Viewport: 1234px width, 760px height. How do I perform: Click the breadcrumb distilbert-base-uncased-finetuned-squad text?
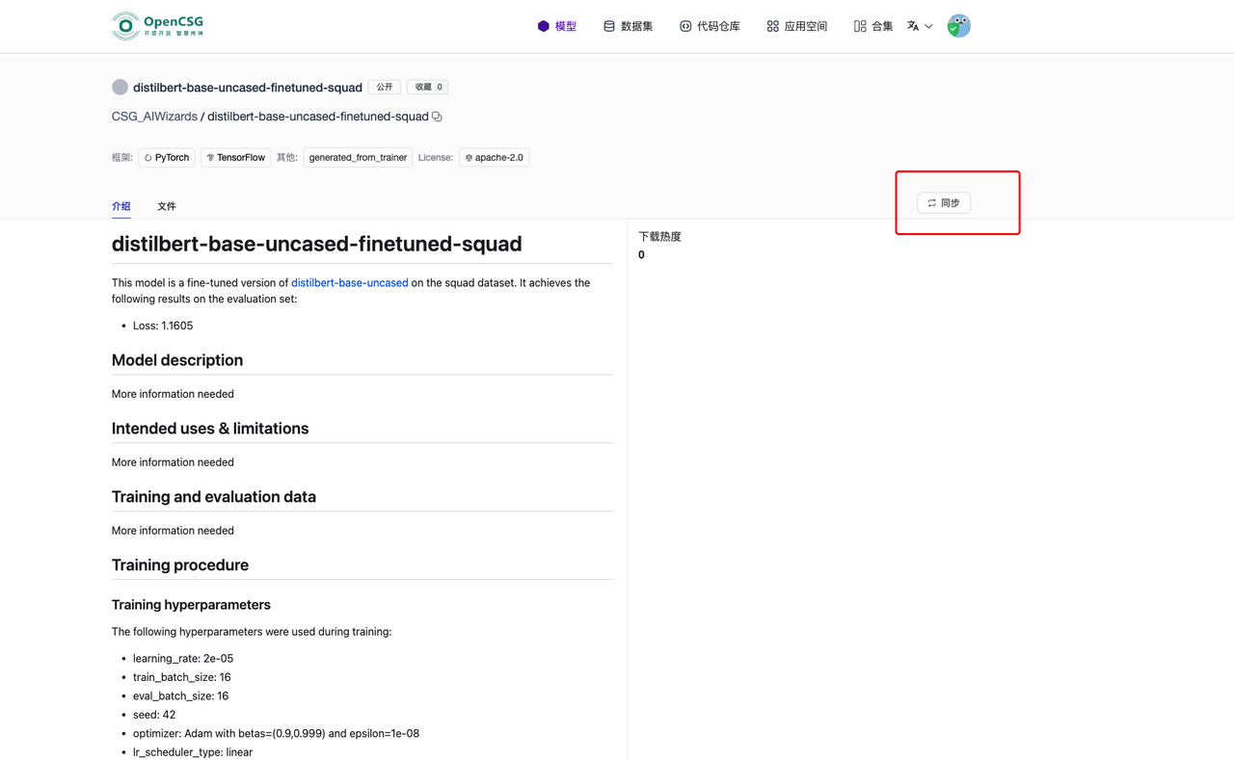(x=317, y=117)
